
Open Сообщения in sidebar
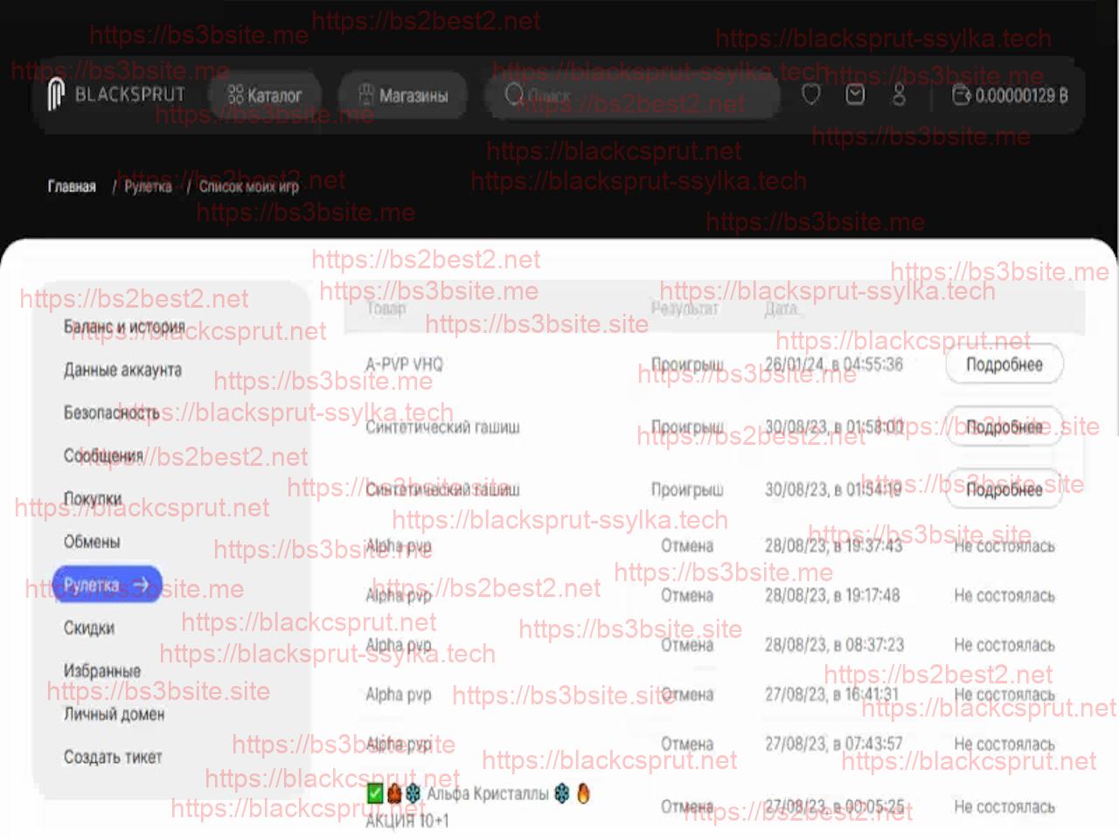(102, 455)
